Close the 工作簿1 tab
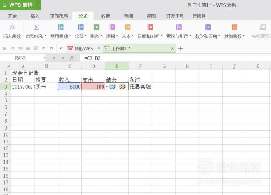 [172, 48]
